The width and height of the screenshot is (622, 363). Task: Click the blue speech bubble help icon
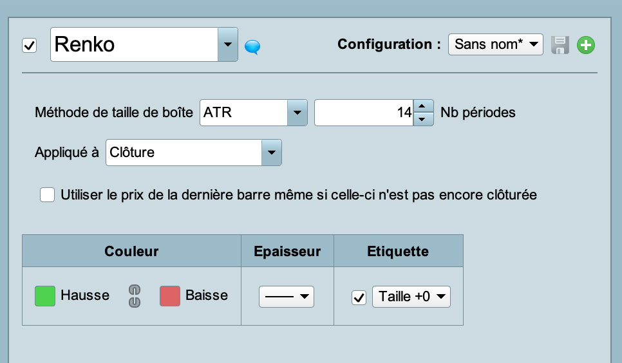point(252,46)
